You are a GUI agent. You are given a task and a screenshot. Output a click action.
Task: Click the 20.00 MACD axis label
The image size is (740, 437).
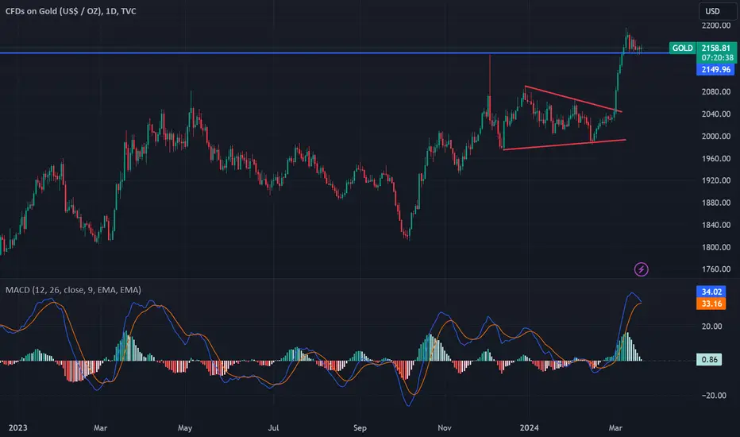coord(711,327)
